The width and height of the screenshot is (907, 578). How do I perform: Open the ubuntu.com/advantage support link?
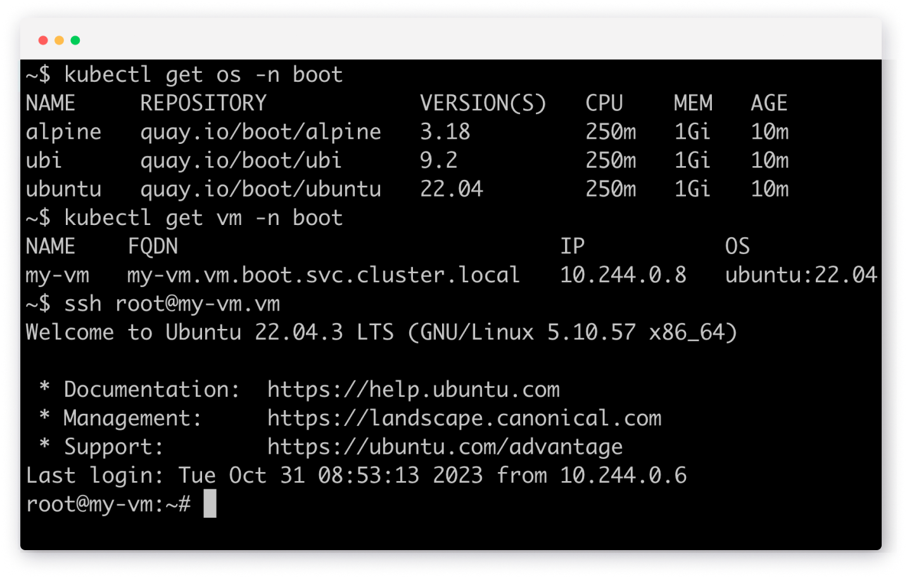point(445,447)
